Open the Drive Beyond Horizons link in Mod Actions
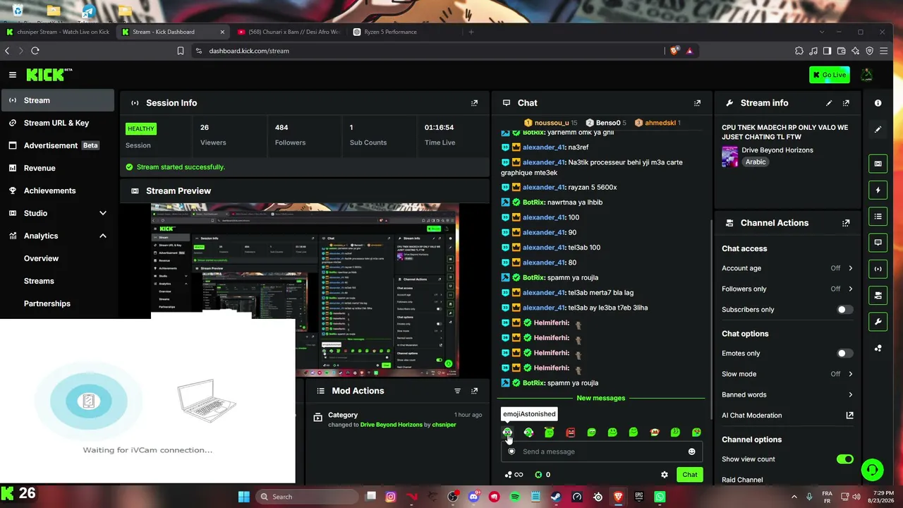 [392, 425]
